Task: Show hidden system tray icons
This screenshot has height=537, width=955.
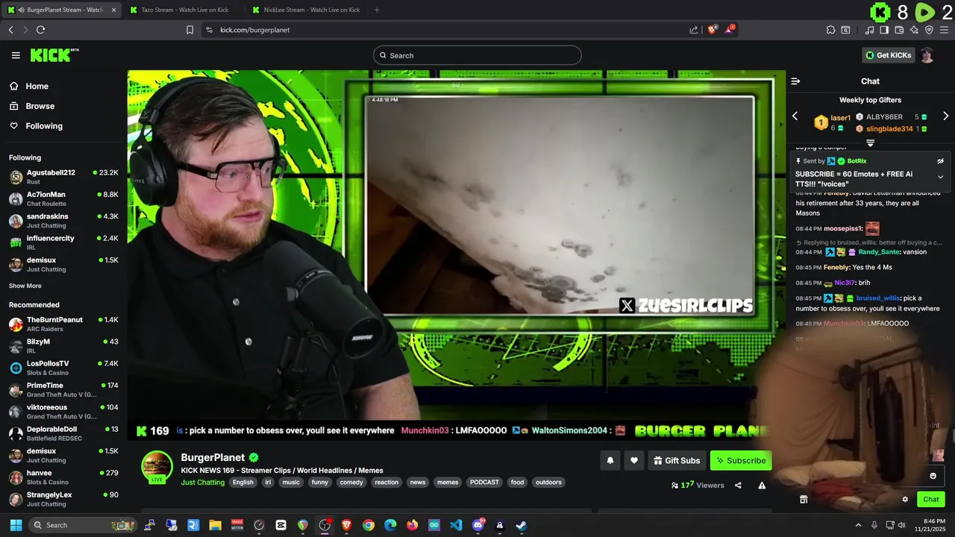Action: click(858, 525)
